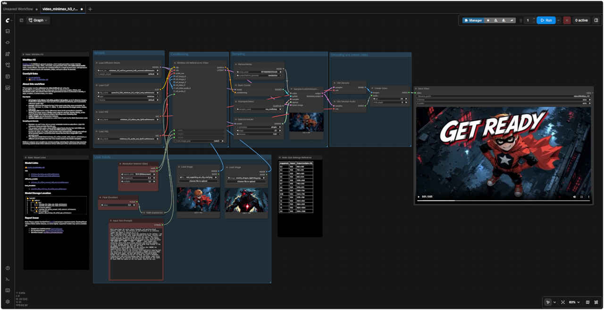Switch to Unsaved Workflow tab
Viewport: 604px width, 310px height.
20,9
